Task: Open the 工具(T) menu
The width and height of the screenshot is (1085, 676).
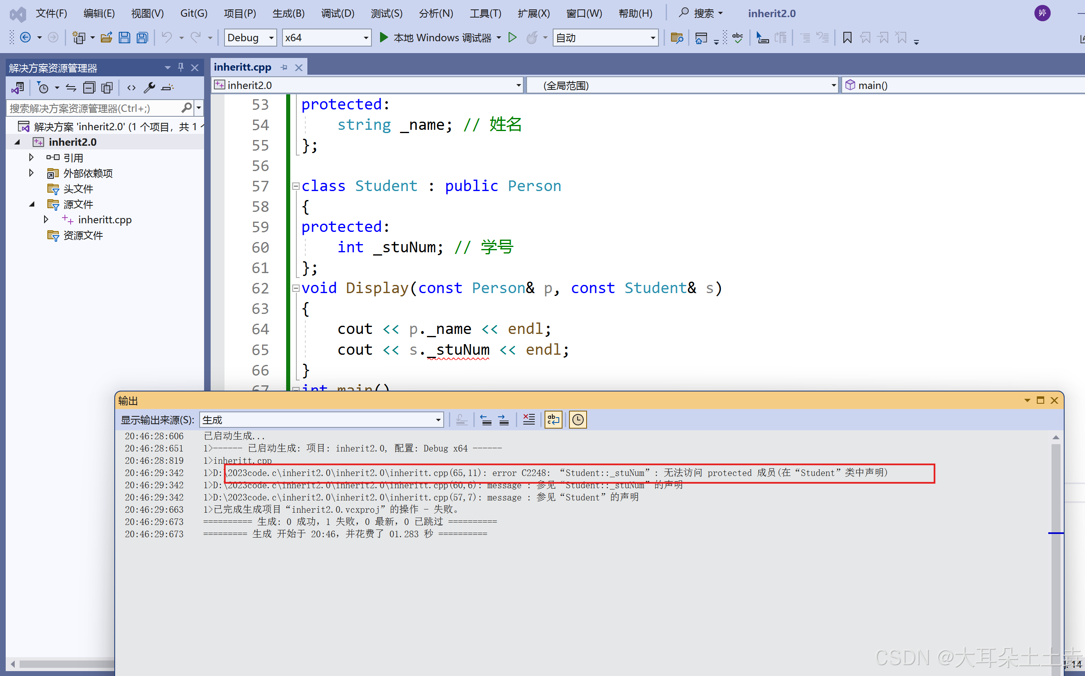Action: 485,13
